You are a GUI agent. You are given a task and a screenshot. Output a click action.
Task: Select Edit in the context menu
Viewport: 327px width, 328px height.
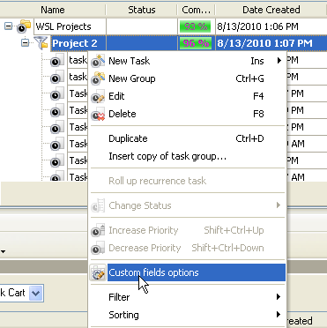click(x=188, y=96)
